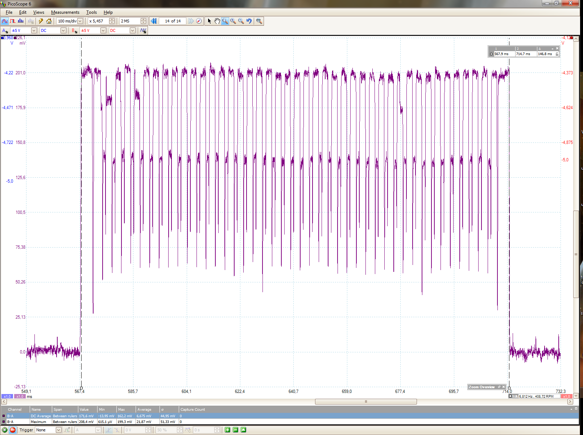
Task: Open Auto setup lightning icon
Action: tap(41, 21)
